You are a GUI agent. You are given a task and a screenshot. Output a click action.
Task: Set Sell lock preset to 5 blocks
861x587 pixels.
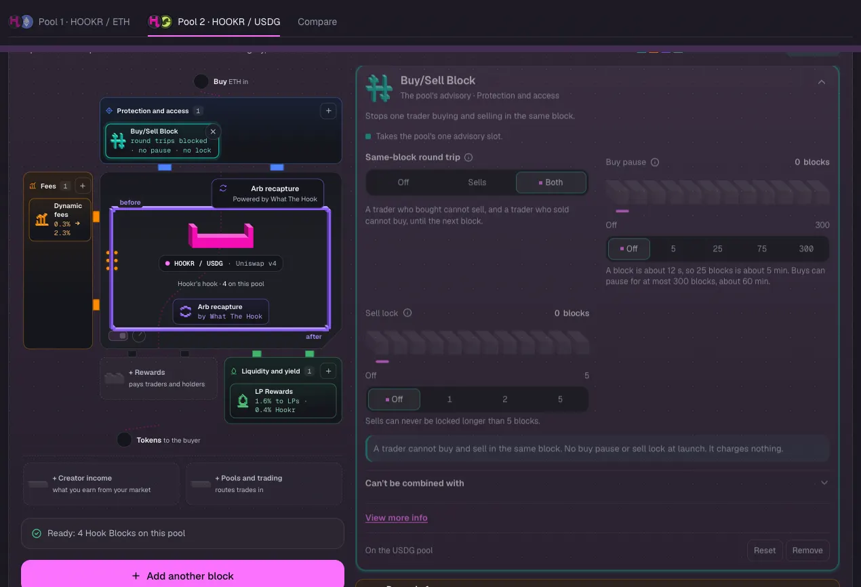[560, 399]
